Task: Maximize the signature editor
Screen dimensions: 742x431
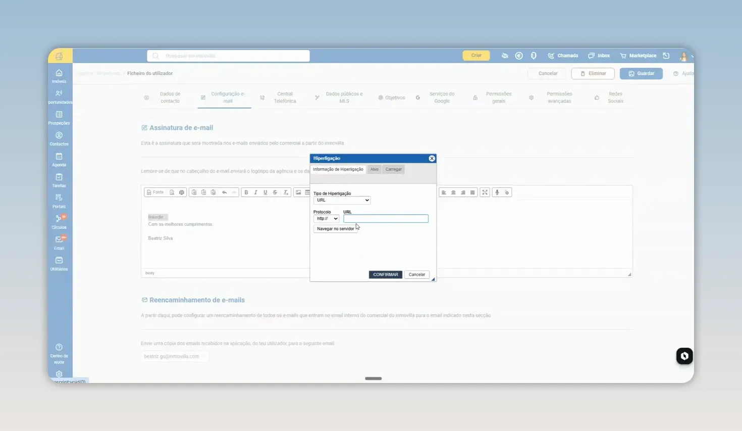Action: click(485, 193)
